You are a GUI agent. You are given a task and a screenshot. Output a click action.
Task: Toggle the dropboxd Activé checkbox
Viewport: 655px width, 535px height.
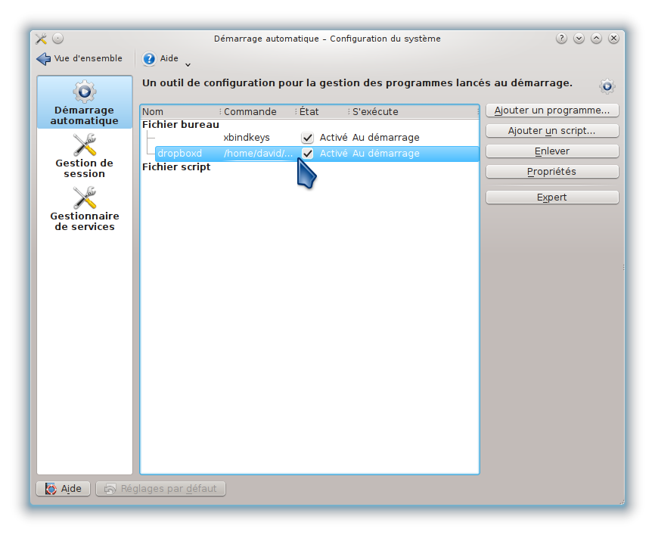tap(307, 154)
